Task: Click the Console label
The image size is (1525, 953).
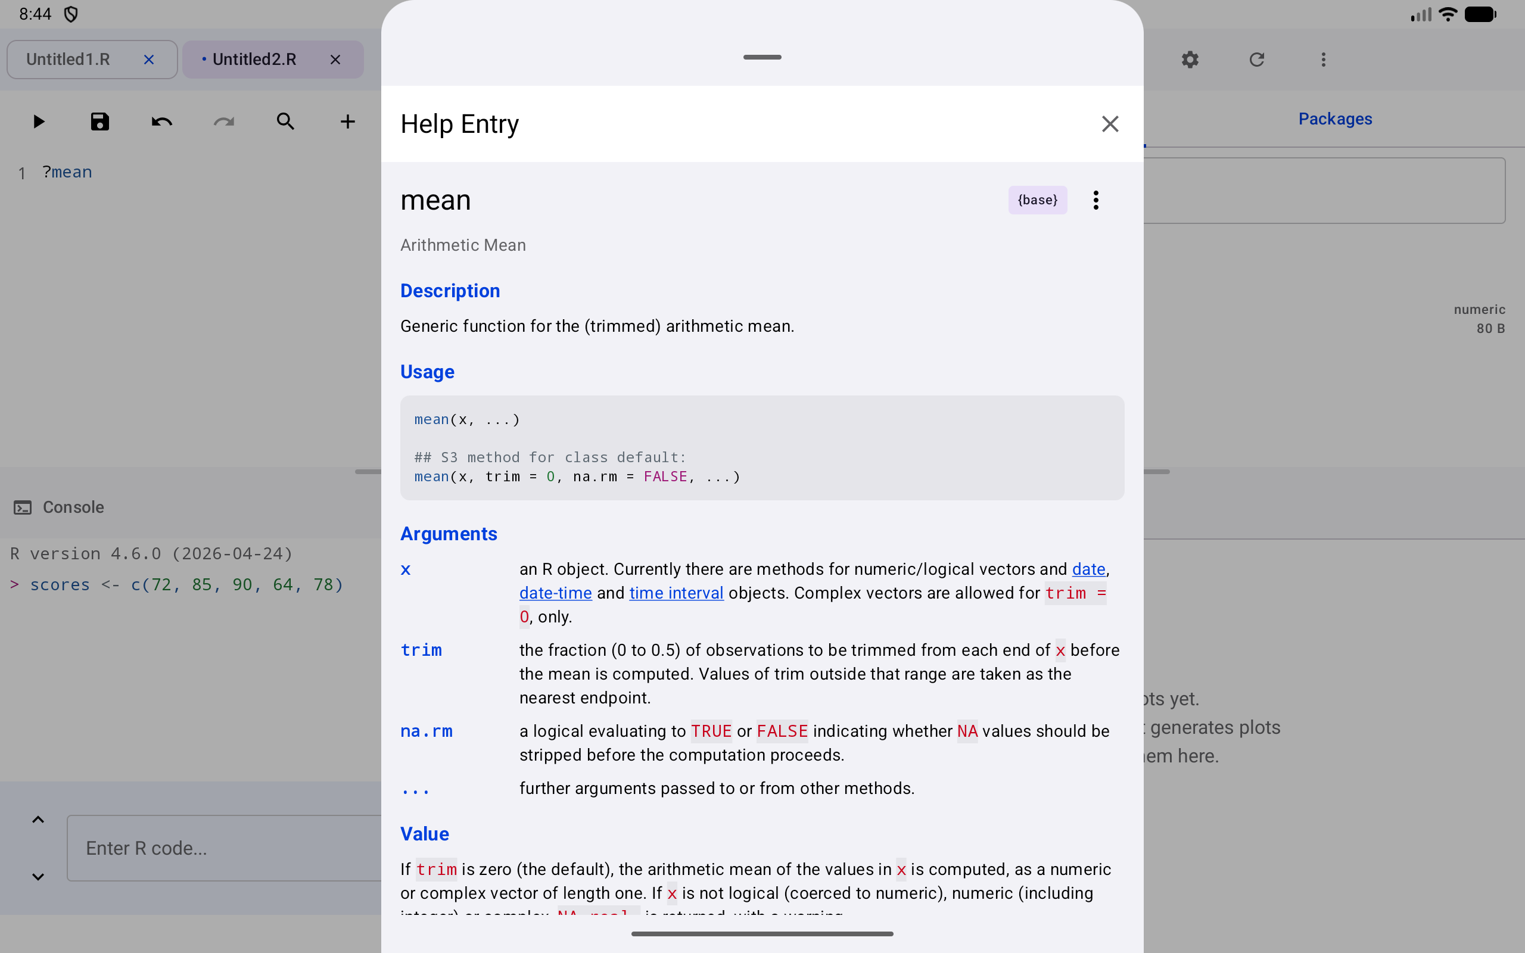Action: pos(73,507)
